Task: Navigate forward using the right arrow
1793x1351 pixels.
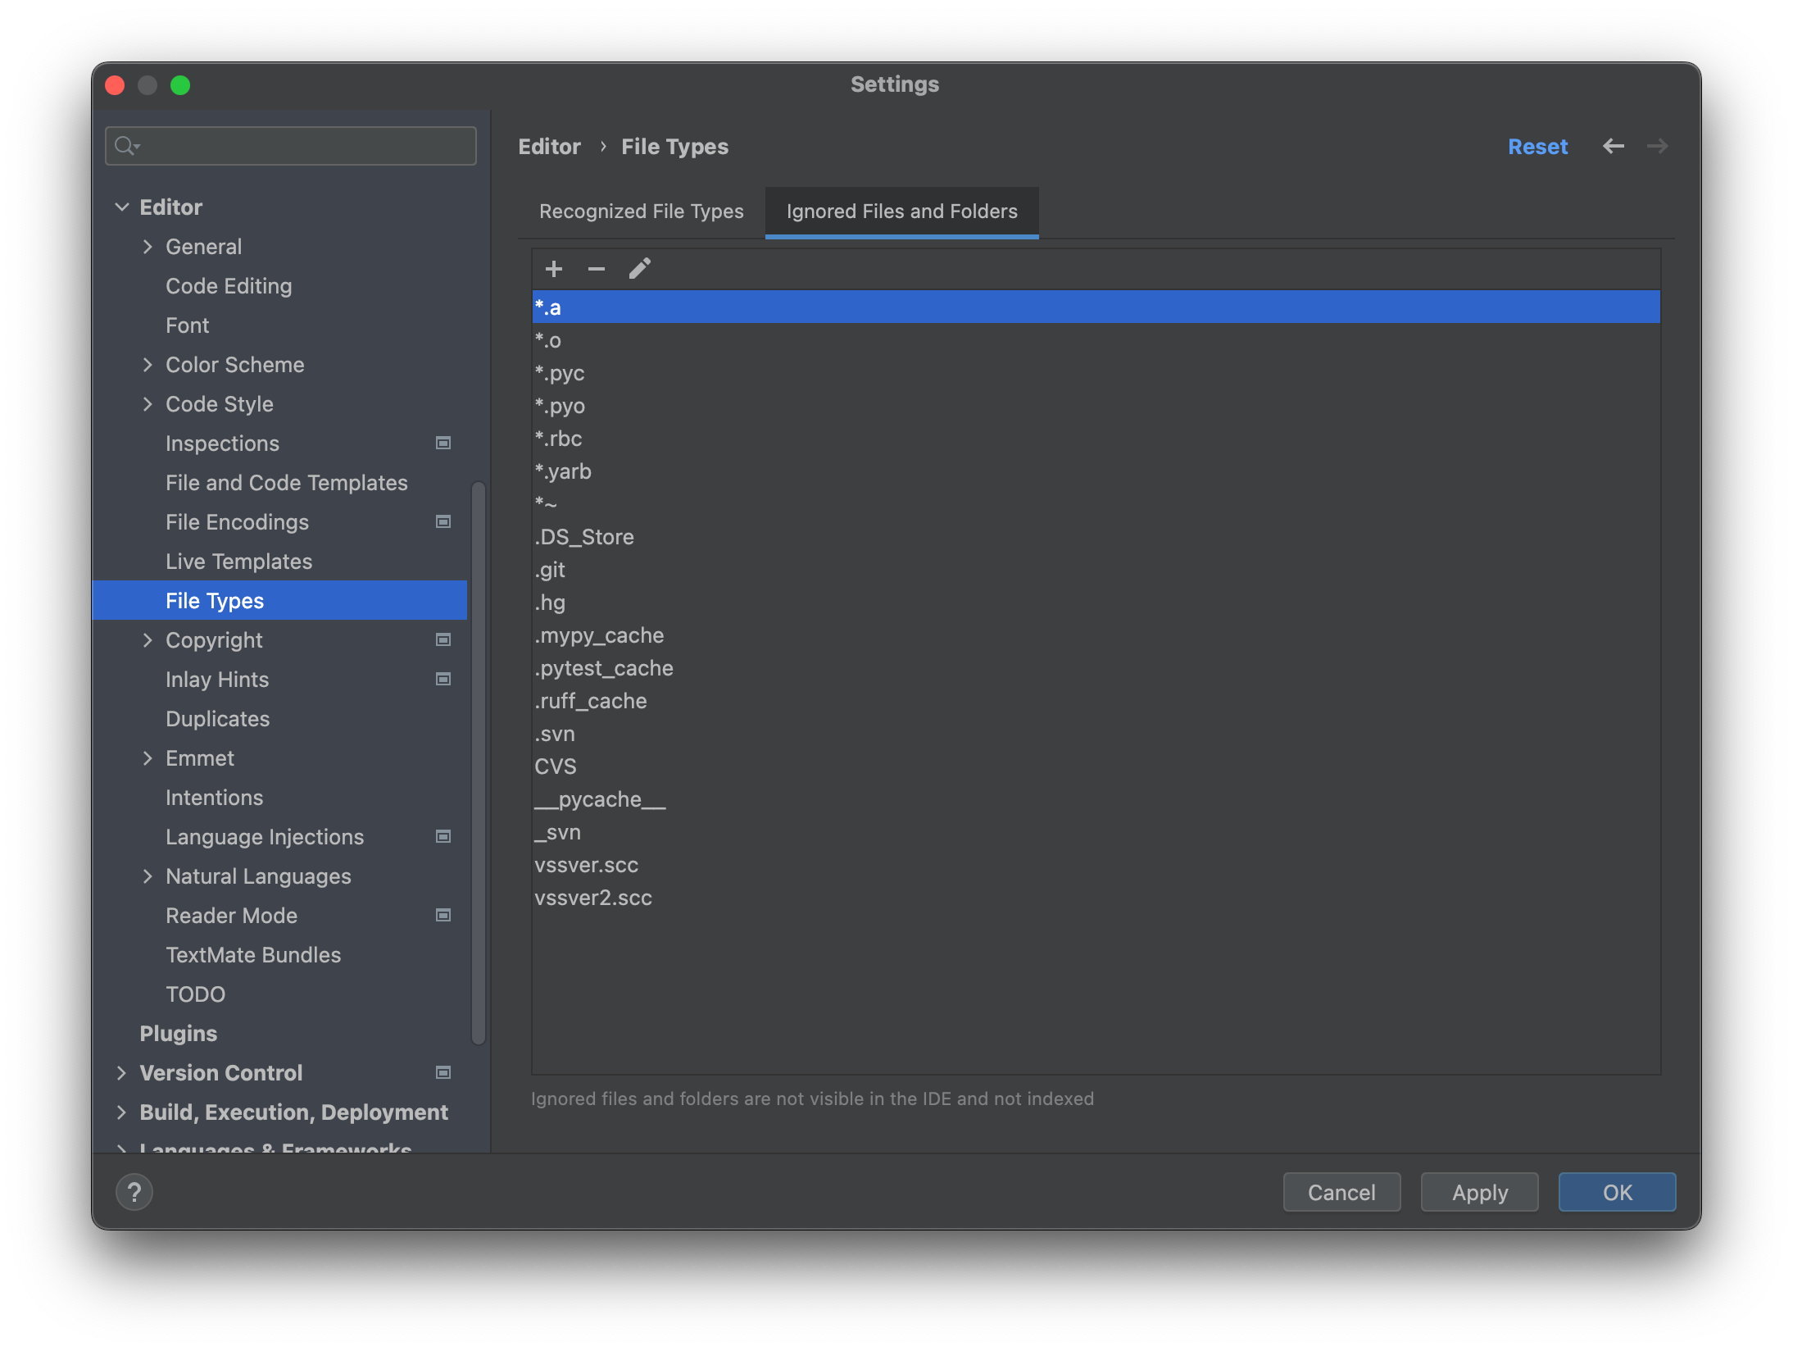Action: 1658,146
